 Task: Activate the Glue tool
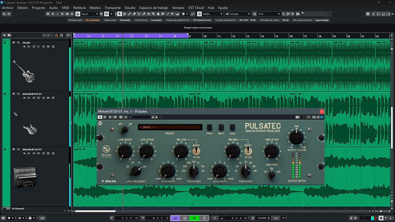click(144, 14)
